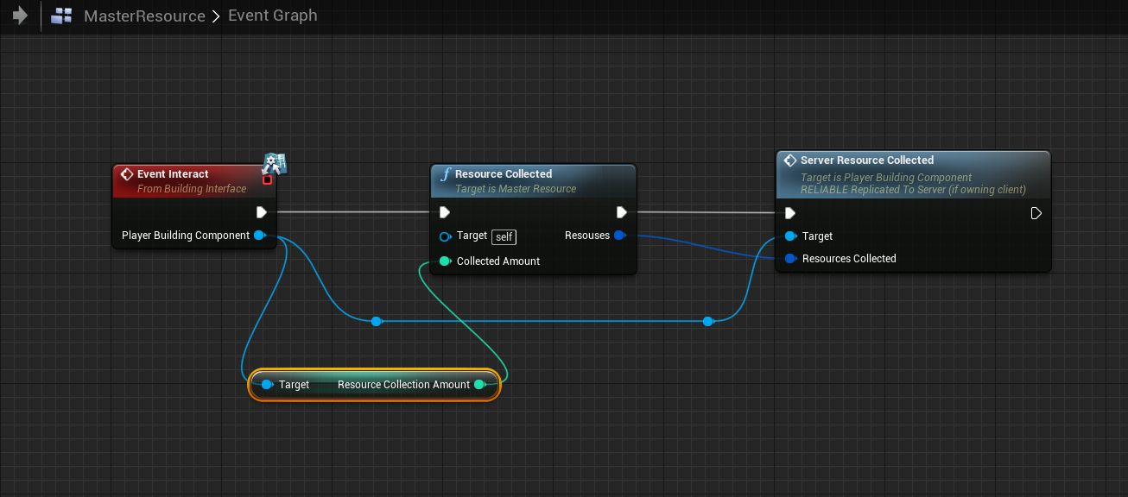Click the Resouses output pin
1128x497 pixels.
[x=619, y=236]
